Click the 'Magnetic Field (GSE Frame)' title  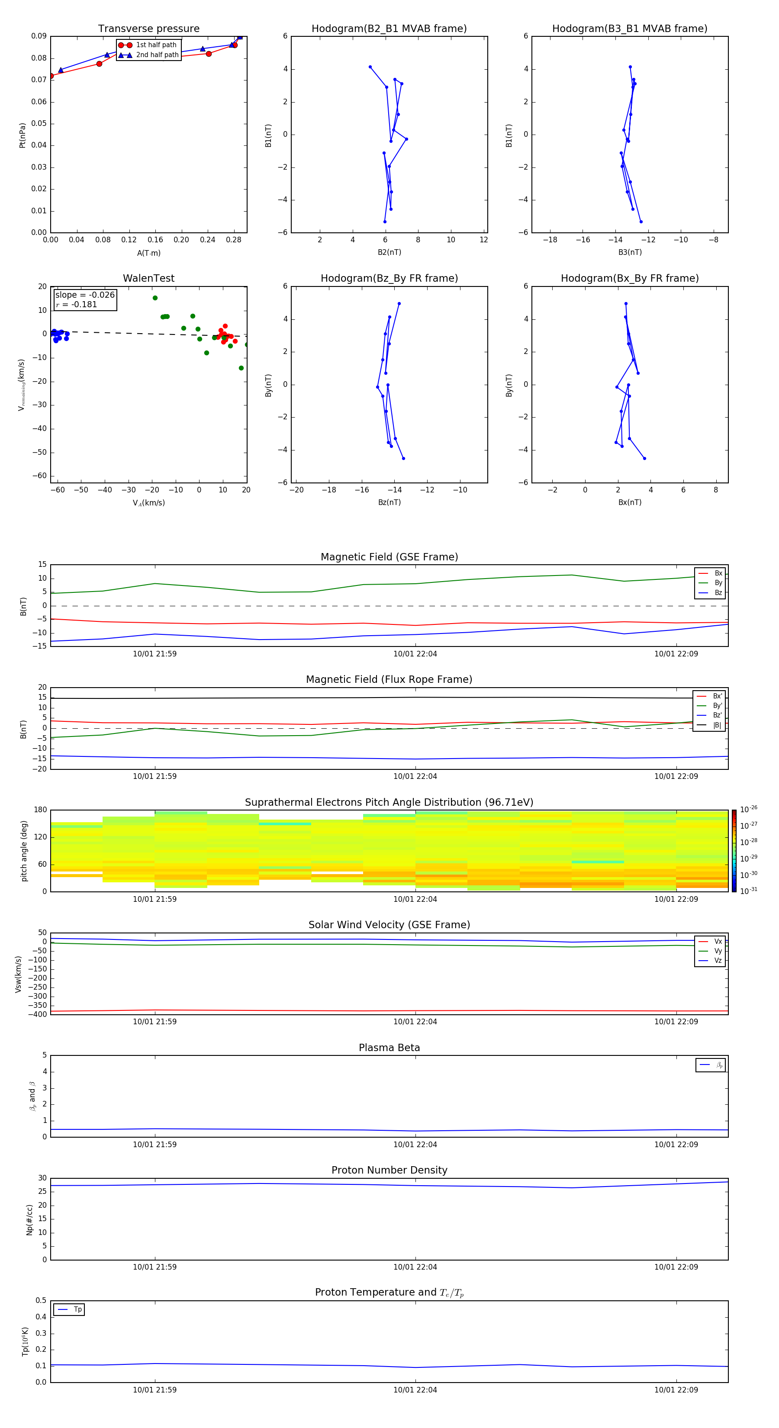(x=389, y=557)
